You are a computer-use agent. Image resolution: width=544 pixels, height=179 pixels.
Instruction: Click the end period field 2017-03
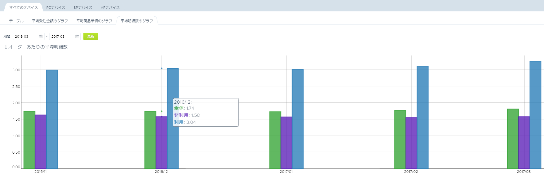pos(65,37)
